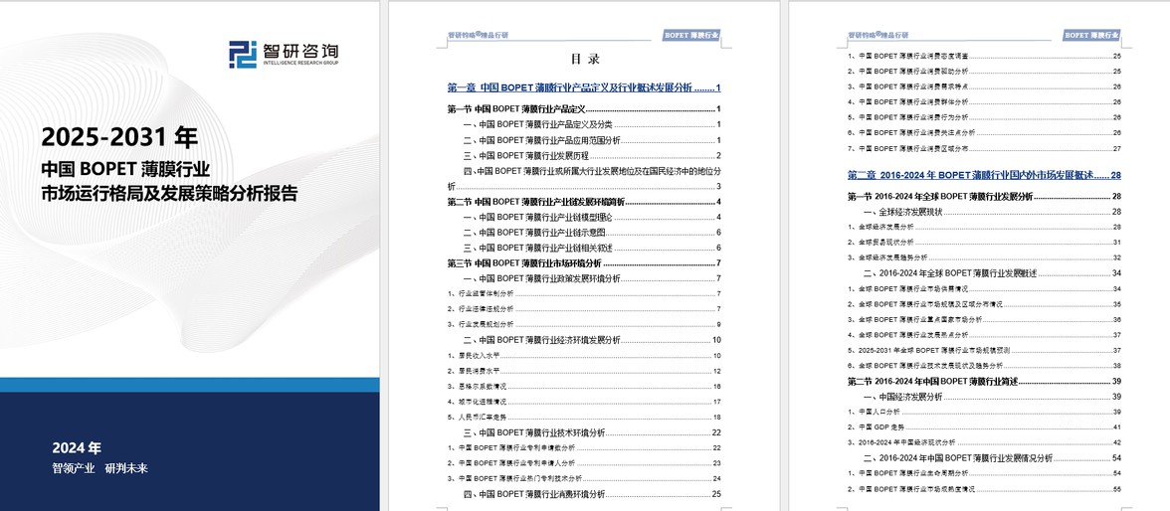Click the cover line "中国 BOPET 薄膜行业"
This screenshot has width=1170, height=511.
coord(124,168)
